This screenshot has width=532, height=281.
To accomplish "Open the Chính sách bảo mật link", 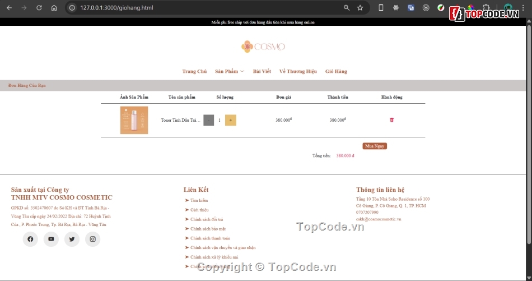I will tap(208, 229).
